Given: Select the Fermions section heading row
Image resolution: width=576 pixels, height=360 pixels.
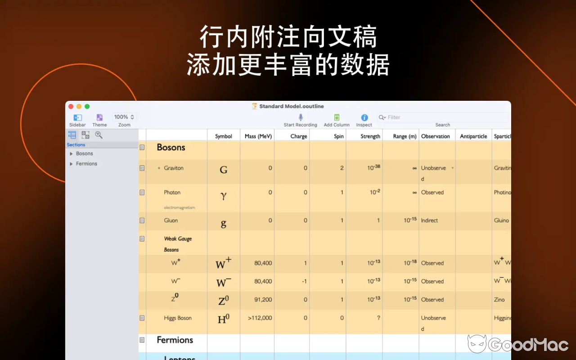Looking at the screenshot, I should coord(175,340).
